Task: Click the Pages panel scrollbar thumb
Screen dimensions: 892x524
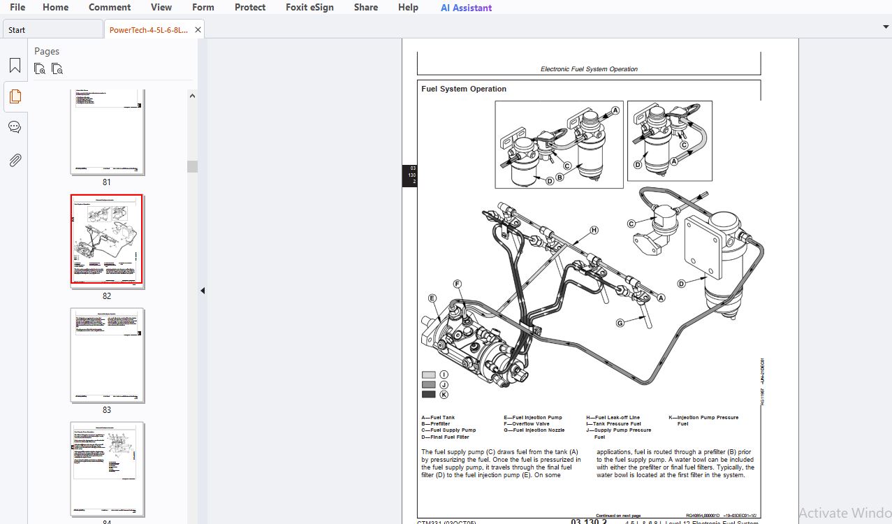Action: click(192, 166)
